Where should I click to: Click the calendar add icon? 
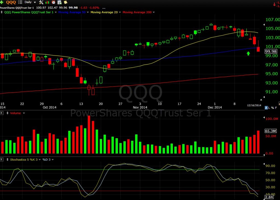(59, 2)
